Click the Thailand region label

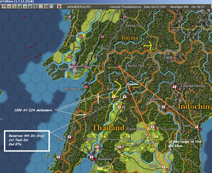click(108, 128)
